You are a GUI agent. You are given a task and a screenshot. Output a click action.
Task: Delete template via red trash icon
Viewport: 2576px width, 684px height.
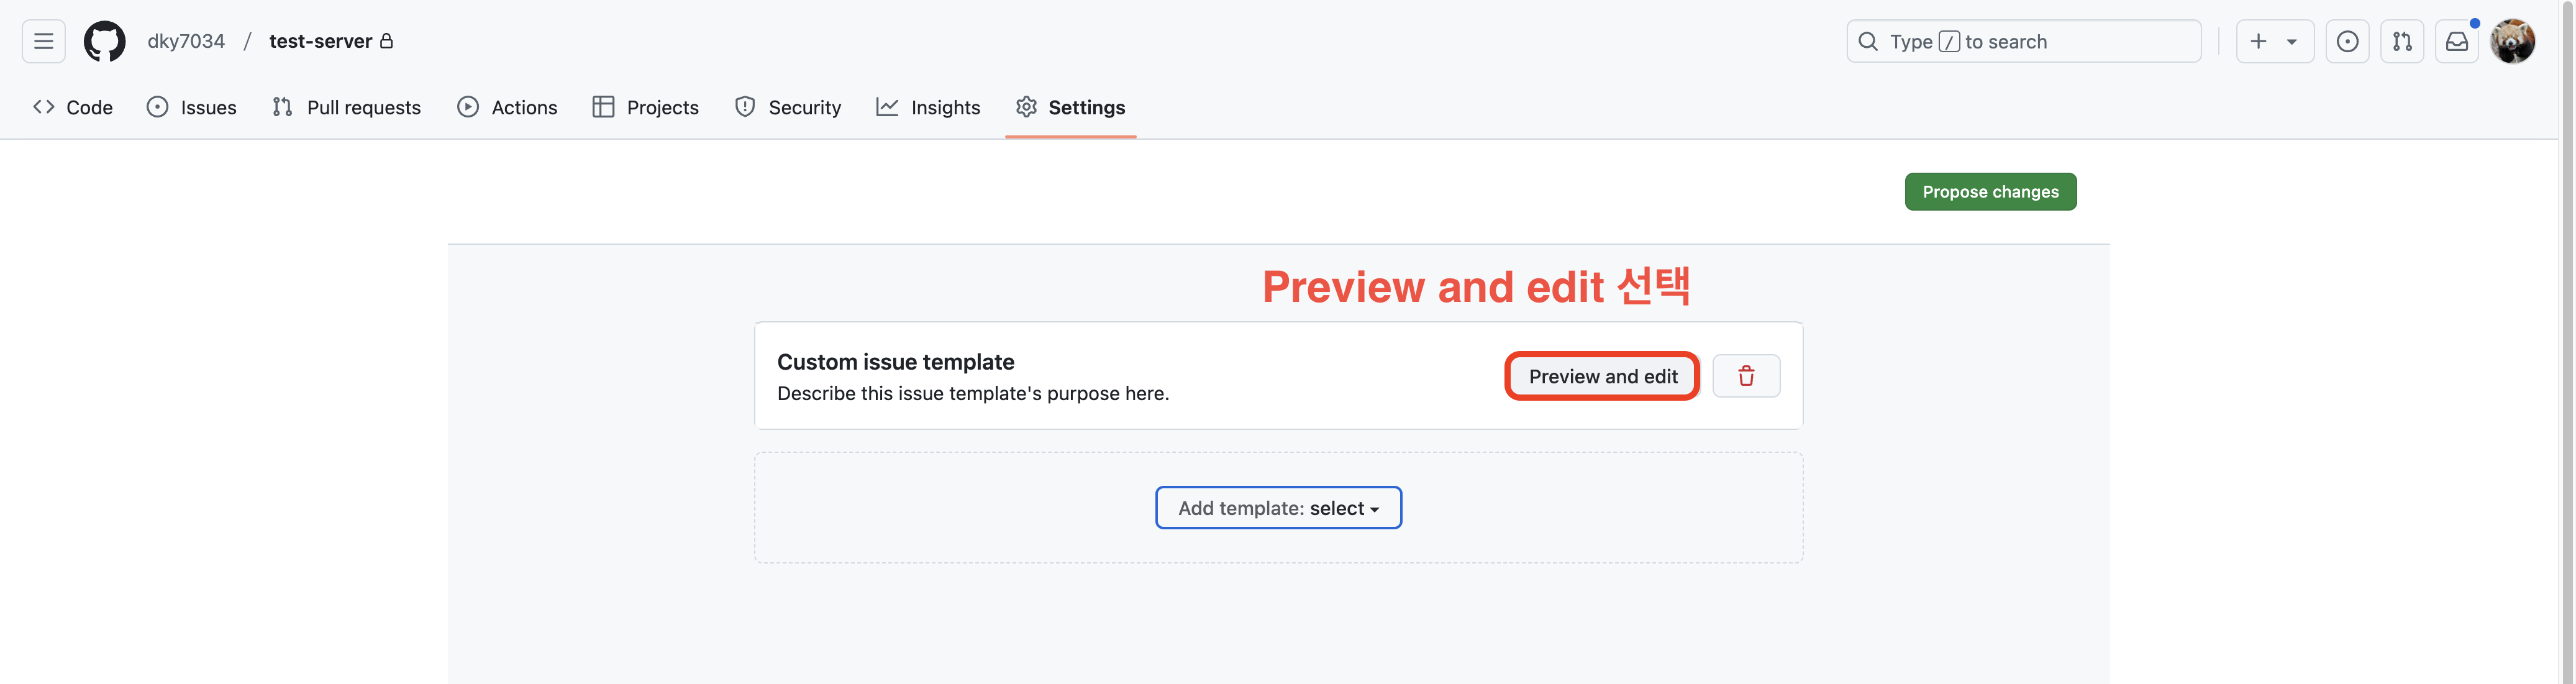tap(1745, 376)
